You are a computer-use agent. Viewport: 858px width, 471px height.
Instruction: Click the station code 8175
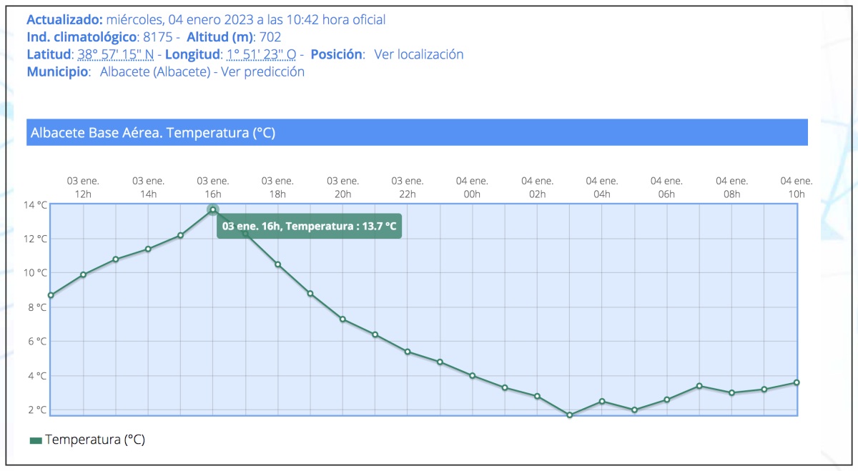point(158,37)
